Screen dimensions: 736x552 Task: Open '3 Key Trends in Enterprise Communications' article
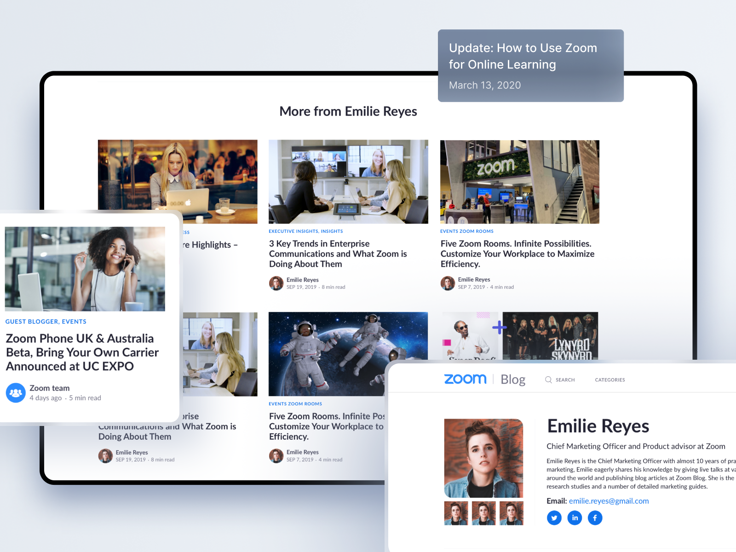[x=338, y=253]
